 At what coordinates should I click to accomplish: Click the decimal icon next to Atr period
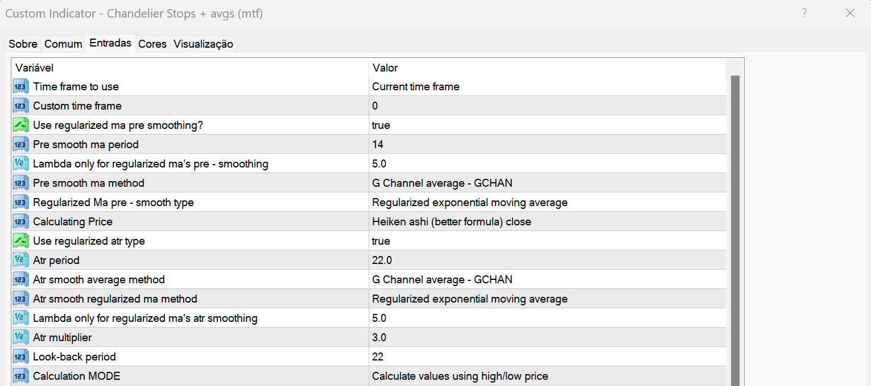pos(21,261)
